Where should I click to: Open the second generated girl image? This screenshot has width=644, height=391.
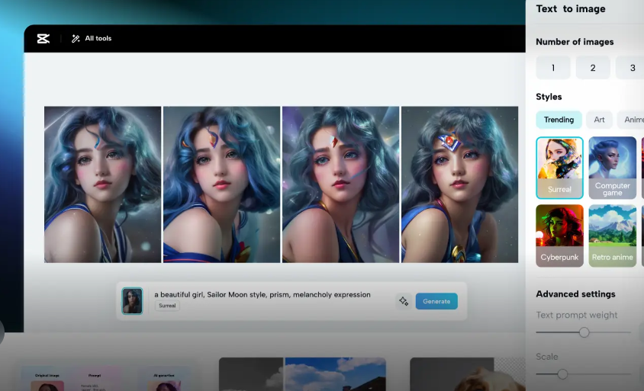coord(222,184)
